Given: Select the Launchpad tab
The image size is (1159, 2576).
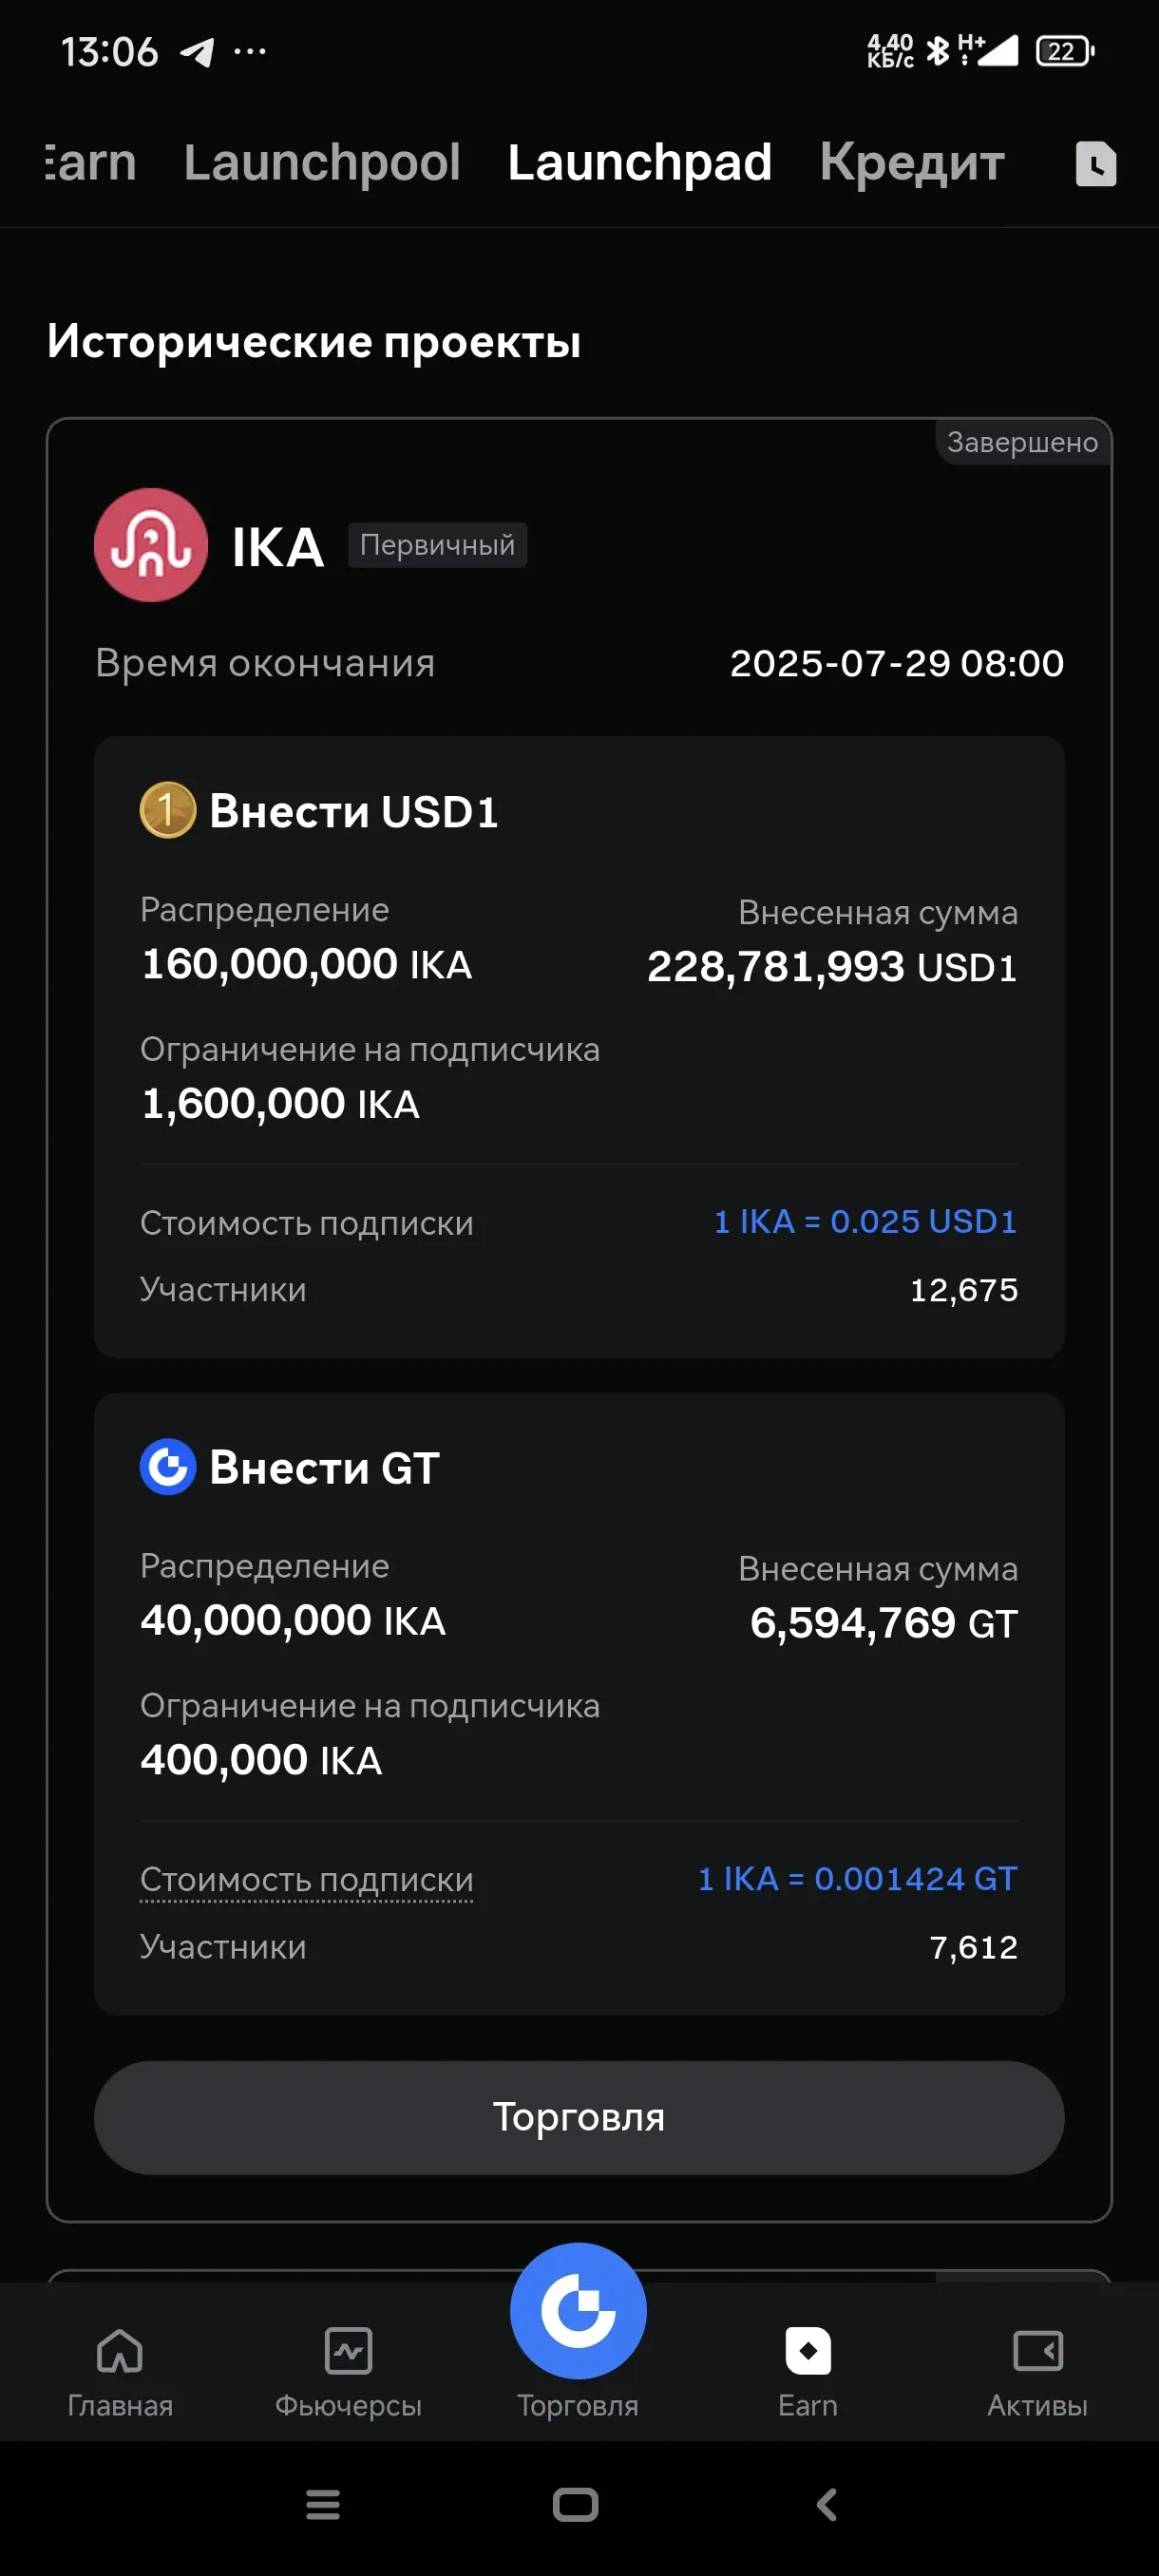Looking at the screenshot, I should pyautogui.click(x=640, y=162).
